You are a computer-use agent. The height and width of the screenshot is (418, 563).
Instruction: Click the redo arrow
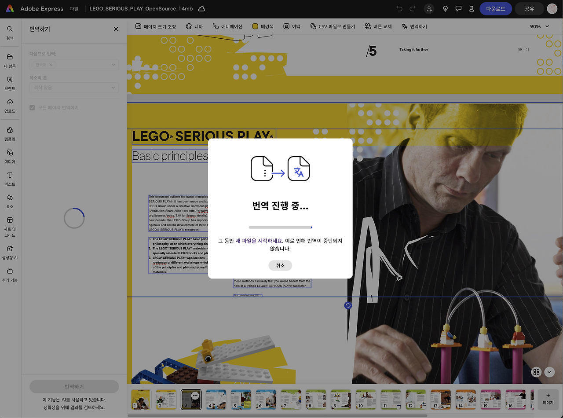[x=413, y=9]
